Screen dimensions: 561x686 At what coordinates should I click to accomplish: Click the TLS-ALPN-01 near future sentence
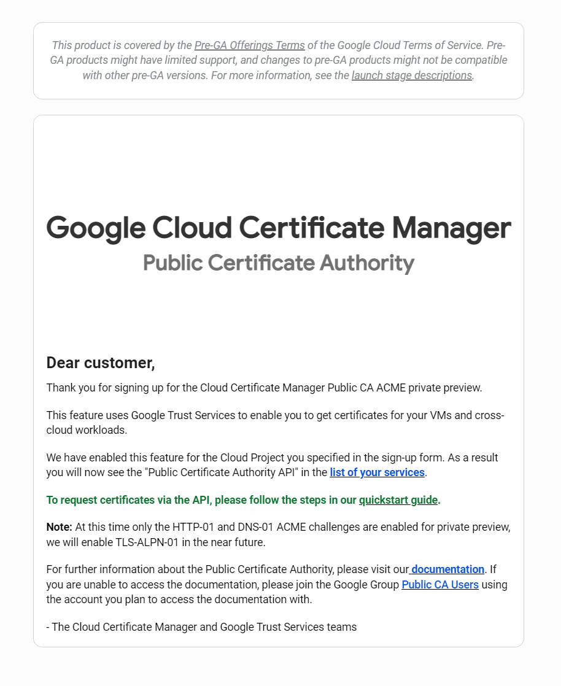click(x=156, y=542)
